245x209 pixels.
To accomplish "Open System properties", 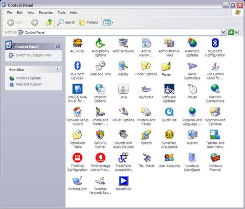I will (192, 137).
